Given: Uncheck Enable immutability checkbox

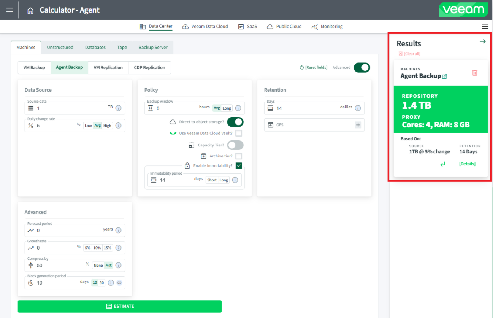Looking at the screenshot, I should point(239,165).
